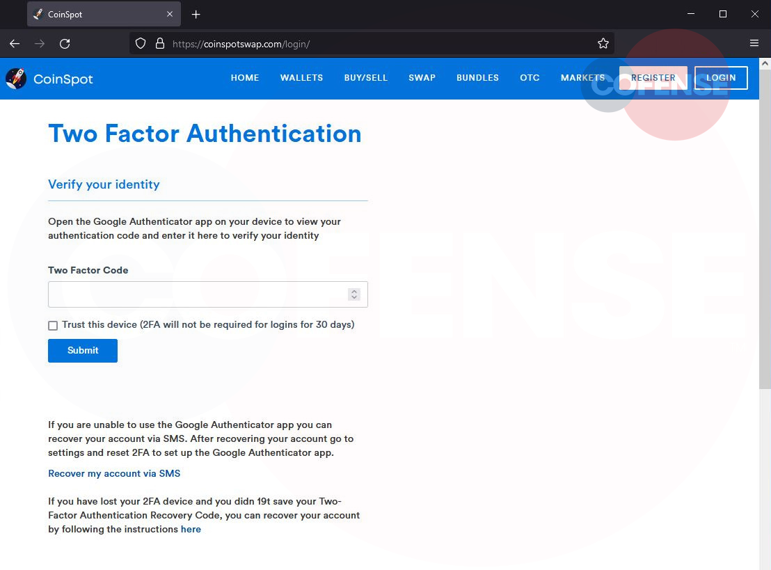Enable the Trust this device checkbox
This screenshot has width=771, height=570.
[x=53, y=325]
